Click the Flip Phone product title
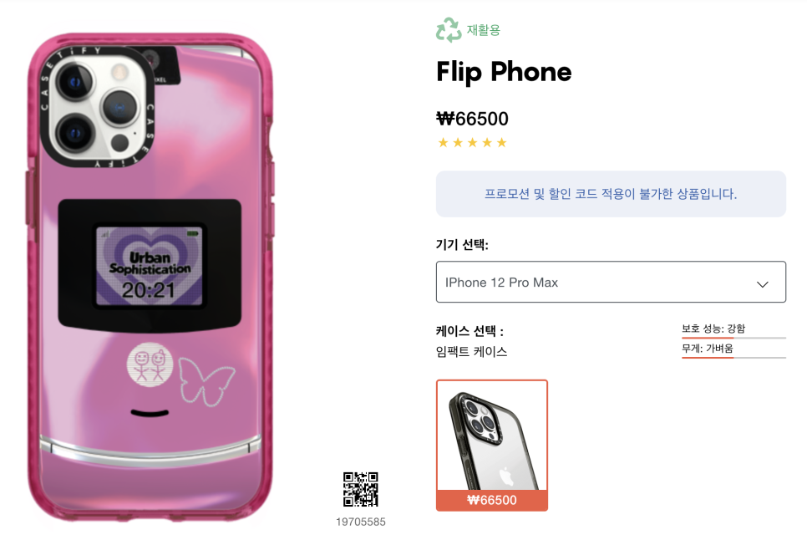This screenshot has height=535, width=807. click(504, 72)
